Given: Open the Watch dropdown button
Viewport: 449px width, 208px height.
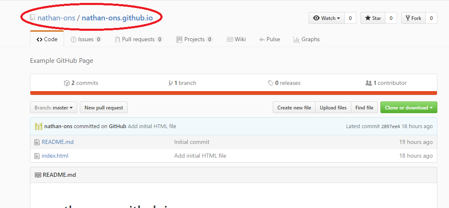Looking at the screenshot, I should 326,18.
